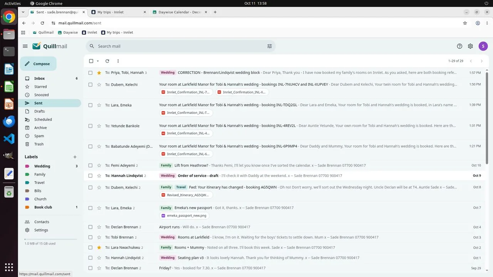Open search filter options icon
The height and width of the screenshot is (277, 493).
pos(270,46)
